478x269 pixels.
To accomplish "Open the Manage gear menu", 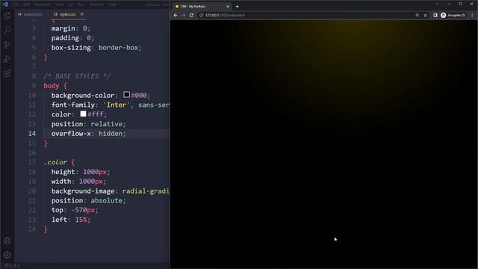I will [7, 255].
